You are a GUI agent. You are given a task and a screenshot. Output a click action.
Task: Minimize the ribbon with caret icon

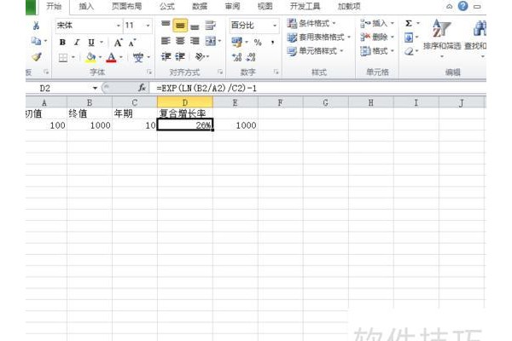450,7
